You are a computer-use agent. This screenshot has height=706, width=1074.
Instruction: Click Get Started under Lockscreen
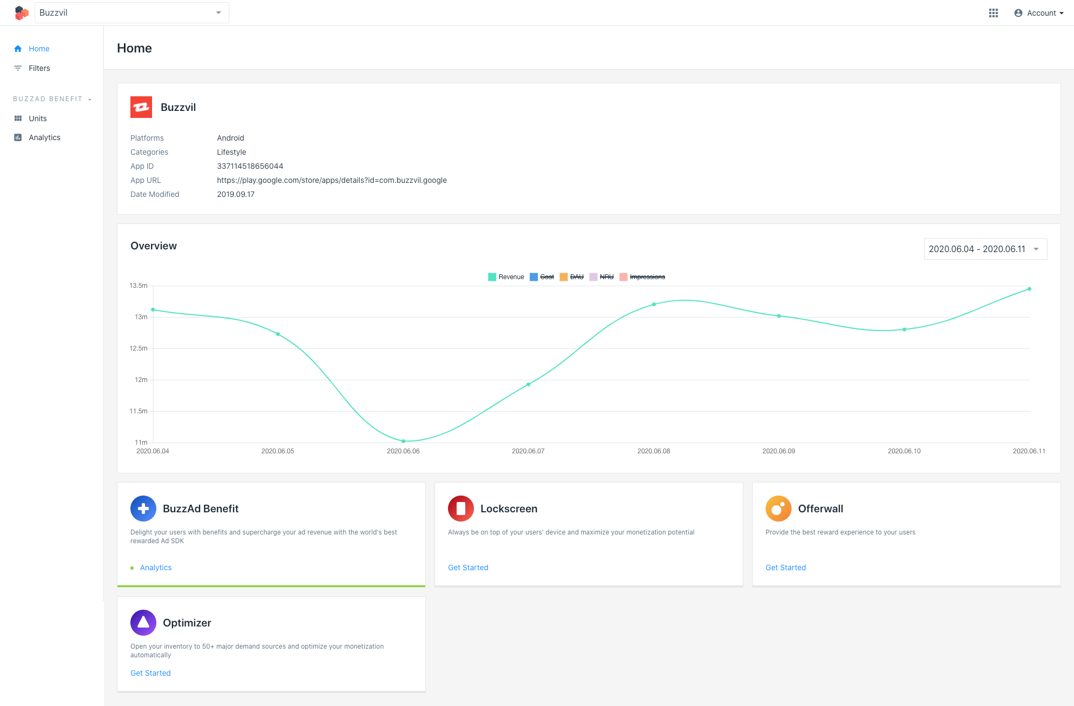click(468, 568)
